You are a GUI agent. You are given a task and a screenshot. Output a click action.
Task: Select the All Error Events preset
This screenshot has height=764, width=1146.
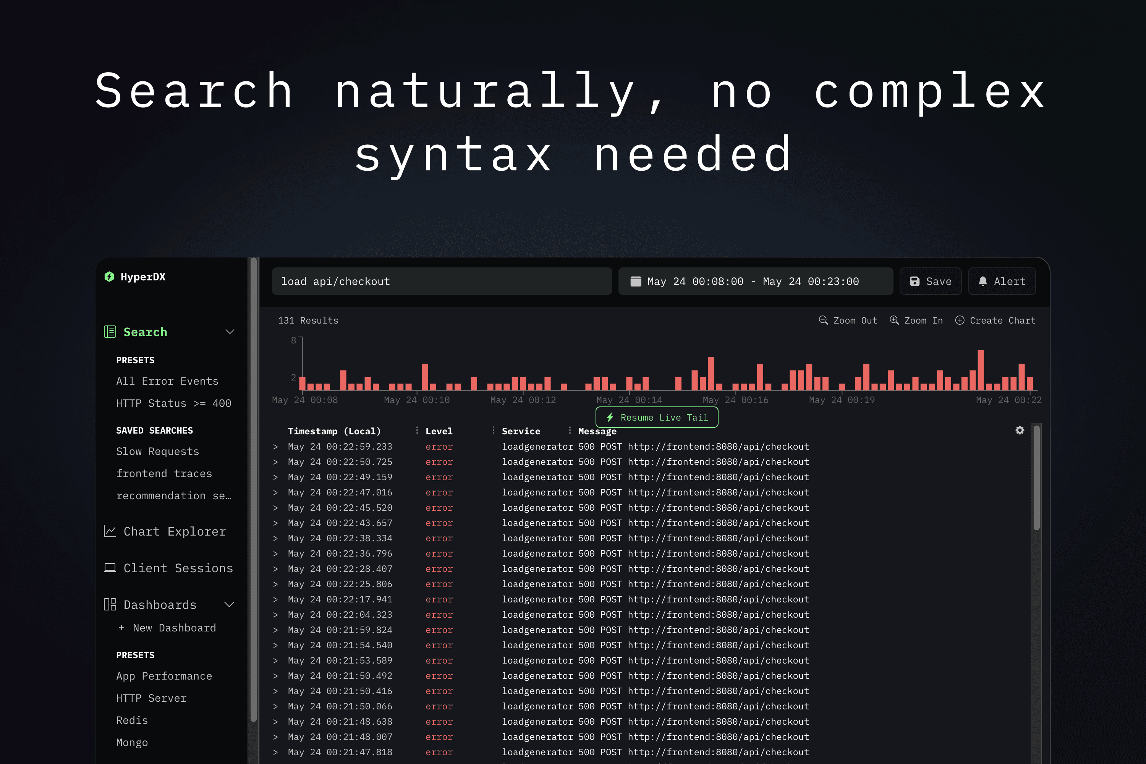pyautogui.click(x=167, y=381)
